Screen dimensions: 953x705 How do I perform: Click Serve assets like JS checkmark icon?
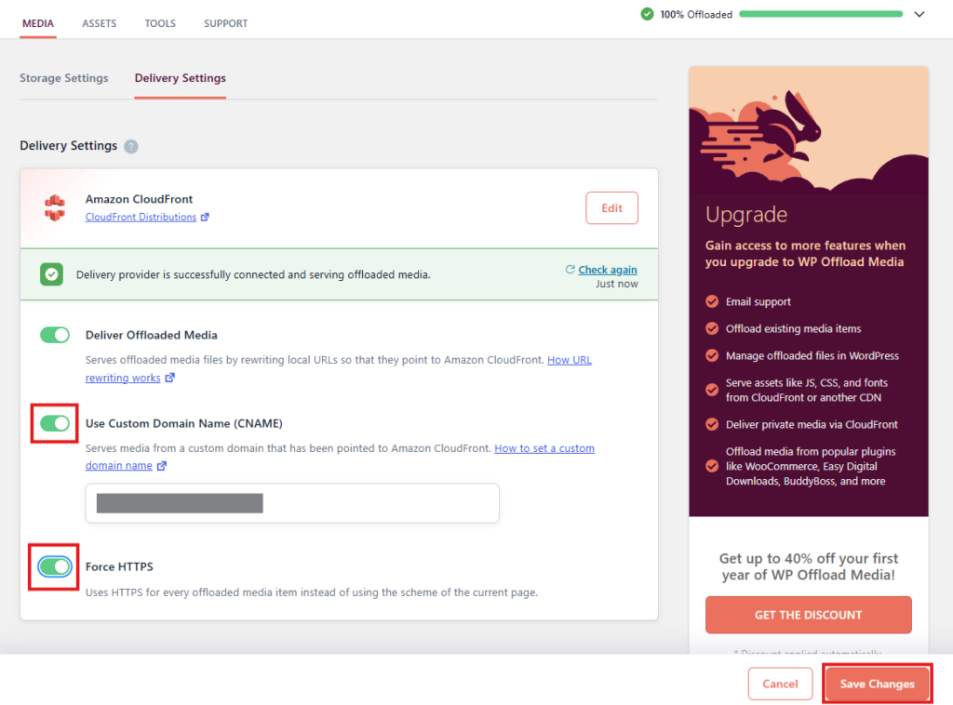pyautogui.click(x=712, y=390)
